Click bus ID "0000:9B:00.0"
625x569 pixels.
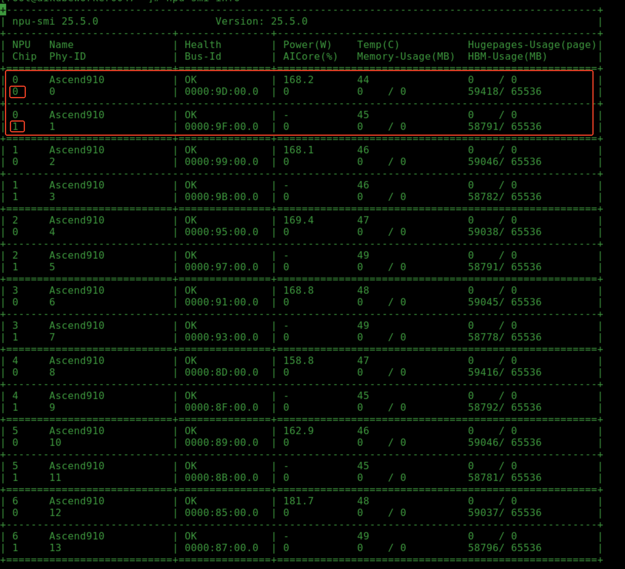pos(221,196)
